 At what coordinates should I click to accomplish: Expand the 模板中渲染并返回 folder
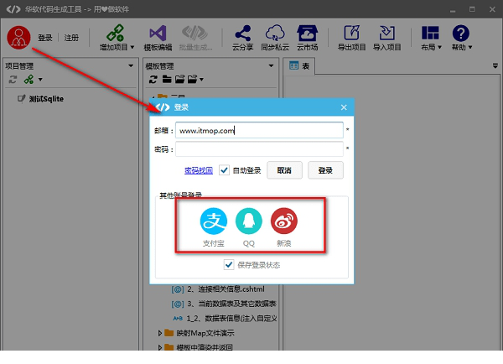tap(160, 347)
